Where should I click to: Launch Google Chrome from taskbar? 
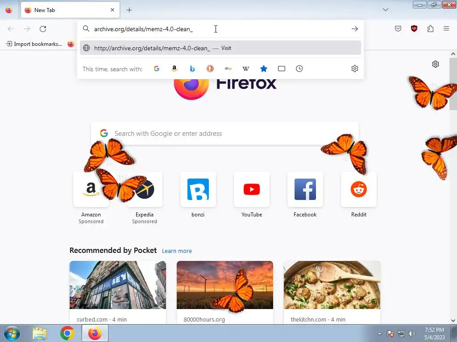(67, 334)
